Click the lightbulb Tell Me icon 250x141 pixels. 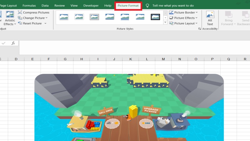[x=147, y=6]
